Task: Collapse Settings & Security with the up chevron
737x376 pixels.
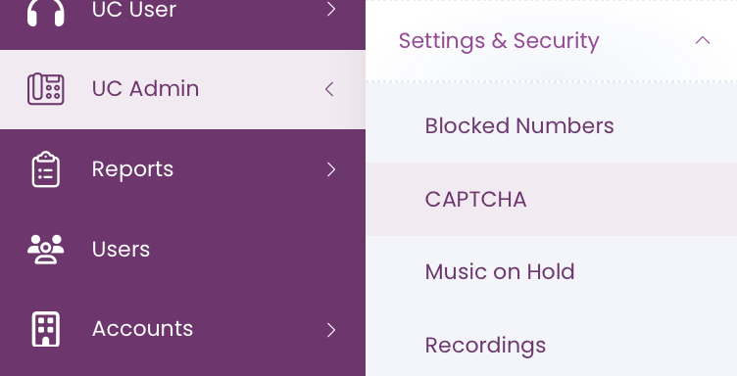Action: 703,40
